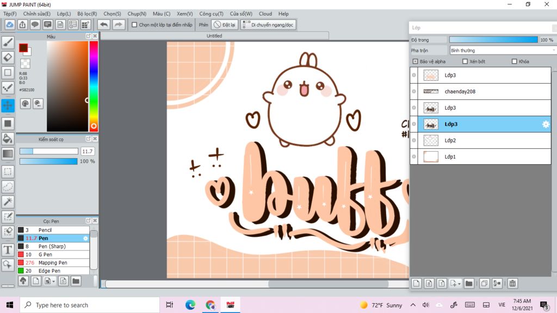Image resolution: width=557 pixels, height=313 pixels.
Task: Select the Mapping Pen brush
Action: click(53, 262)
